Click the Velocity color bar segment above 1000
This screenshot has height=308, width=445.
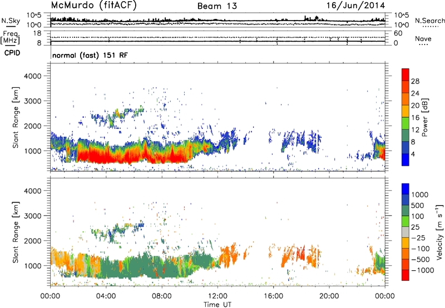point(406,189)
